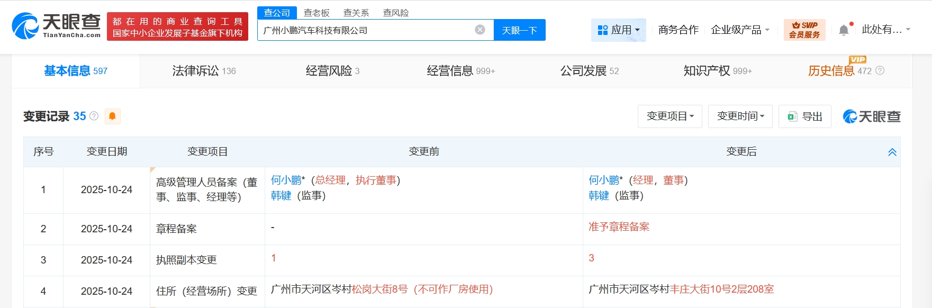Open the 变更时间 filter dropdown
Screen dimensions: 932x308
pos(740,116)
